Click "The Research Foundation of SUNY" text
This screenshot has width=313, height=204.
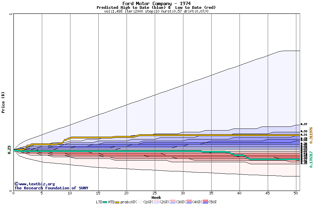(51, 188)
